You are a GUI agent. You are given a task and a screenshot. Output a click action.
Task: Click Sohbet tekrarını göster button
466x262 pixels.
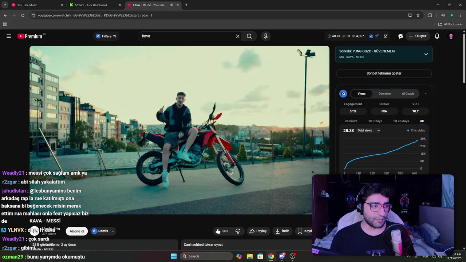coord(384,73)
